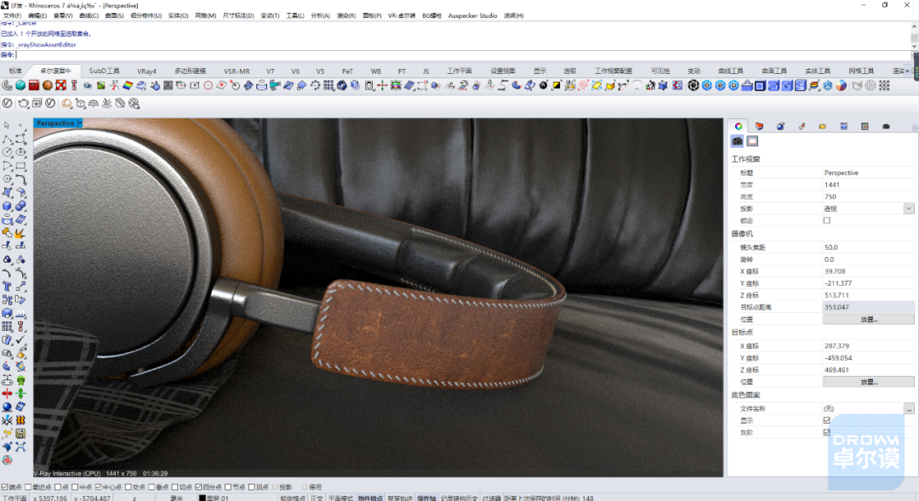
Task: Open the Perspective viewport title dropdown arrow
Action: (x=80, y=123)
